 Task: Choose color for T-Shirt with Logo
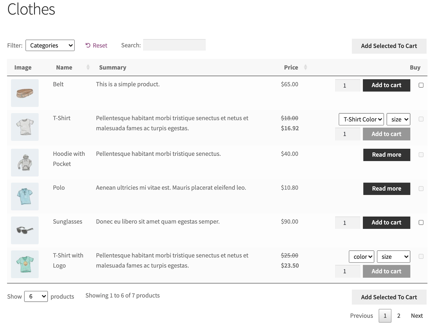point(361,257)
